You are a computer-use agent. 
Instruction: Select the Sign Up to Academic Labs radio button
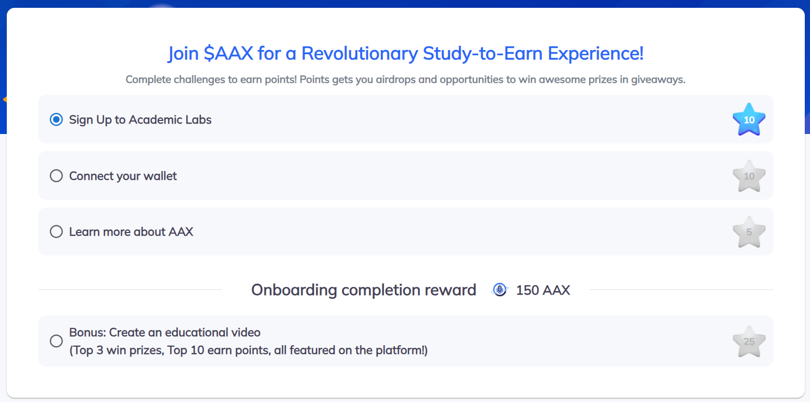click(56, 119)
